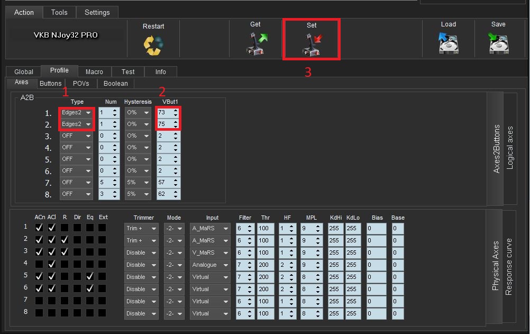Screen dimensions: 530x334
Task: Switch to the Macro tab
Action: [94, 71]
